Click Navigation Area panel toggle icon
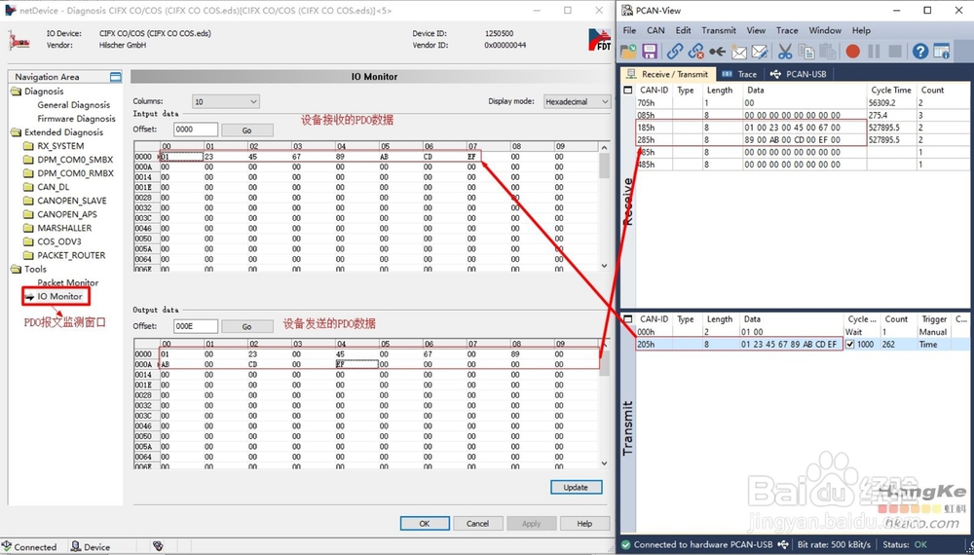The image size is (974, 555). 116,77
